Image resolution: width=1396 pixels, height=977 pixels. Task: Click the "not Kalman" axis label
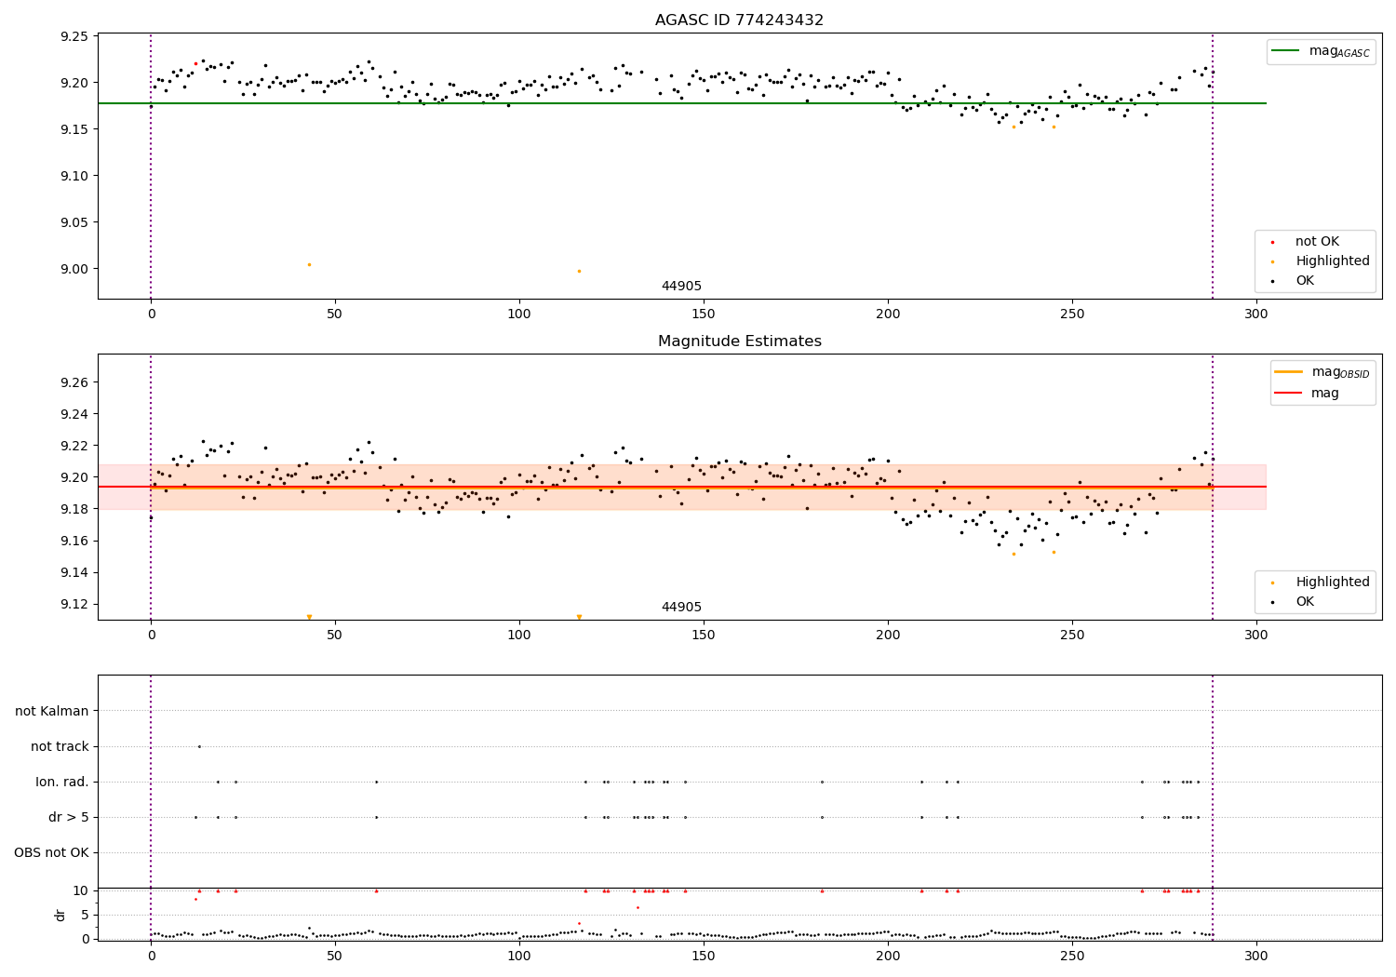(x=52, y=712)
